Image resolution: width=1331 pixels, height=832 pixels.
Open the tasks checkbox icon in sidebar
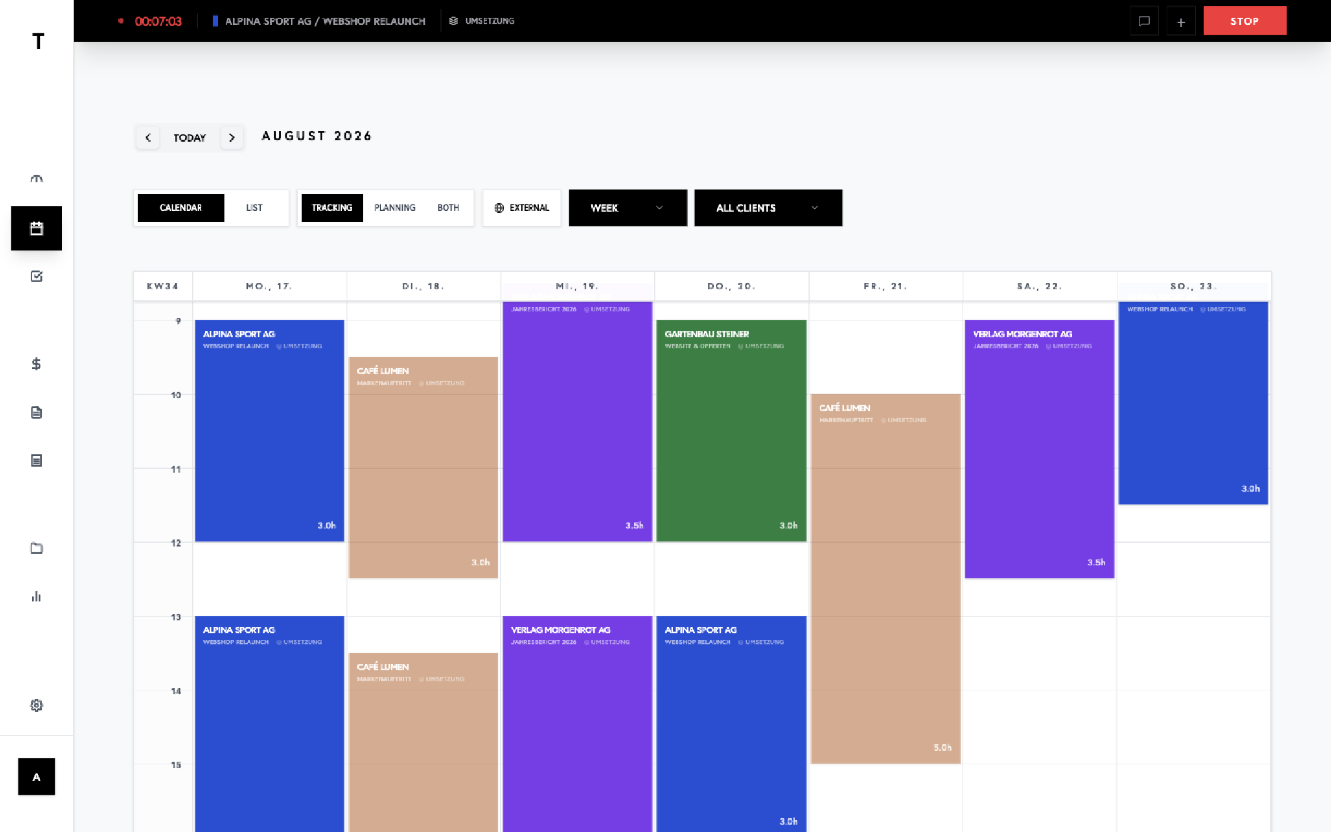[x=36, y=276]
